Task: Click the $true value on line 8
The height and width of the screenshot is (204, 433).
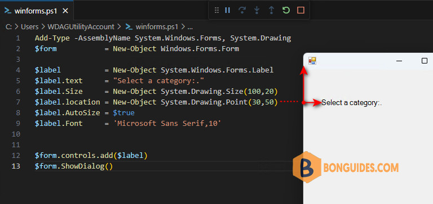Action: [123, 113]
